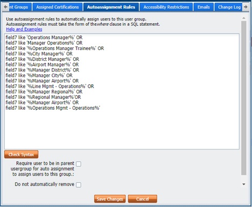Switch to Accessibility Restrictions tab
Image resolution: width=252 pixels, height=207 pixels.
[166, 7]
